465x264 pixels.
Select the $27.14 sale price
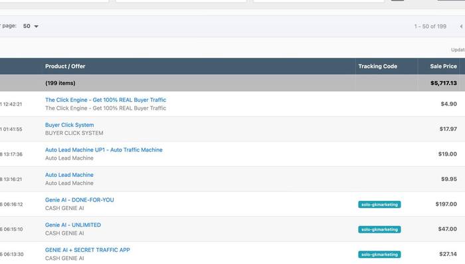point(448,253)
